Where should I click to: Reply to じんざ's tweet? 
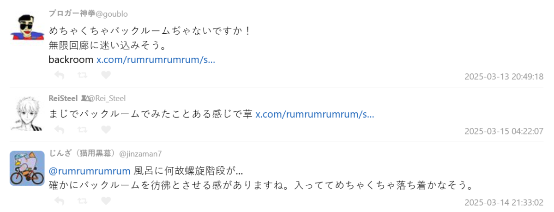click(x=59, y=201)
